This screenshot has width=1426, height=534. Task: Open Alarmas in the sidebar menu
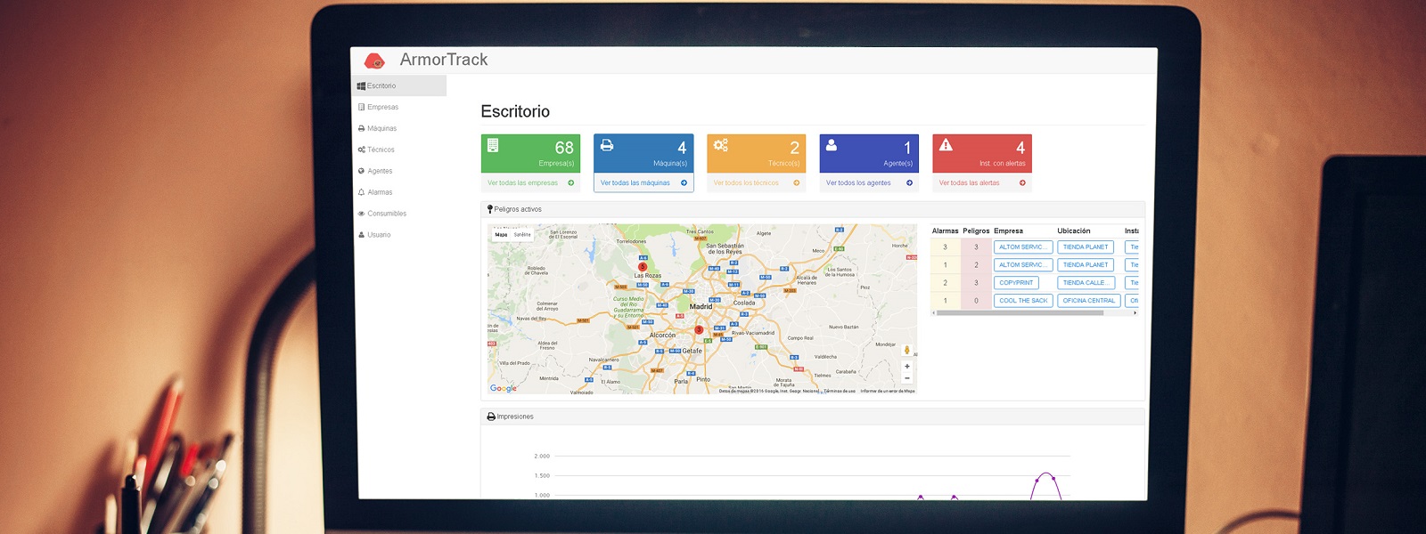(x=380, y=192)
